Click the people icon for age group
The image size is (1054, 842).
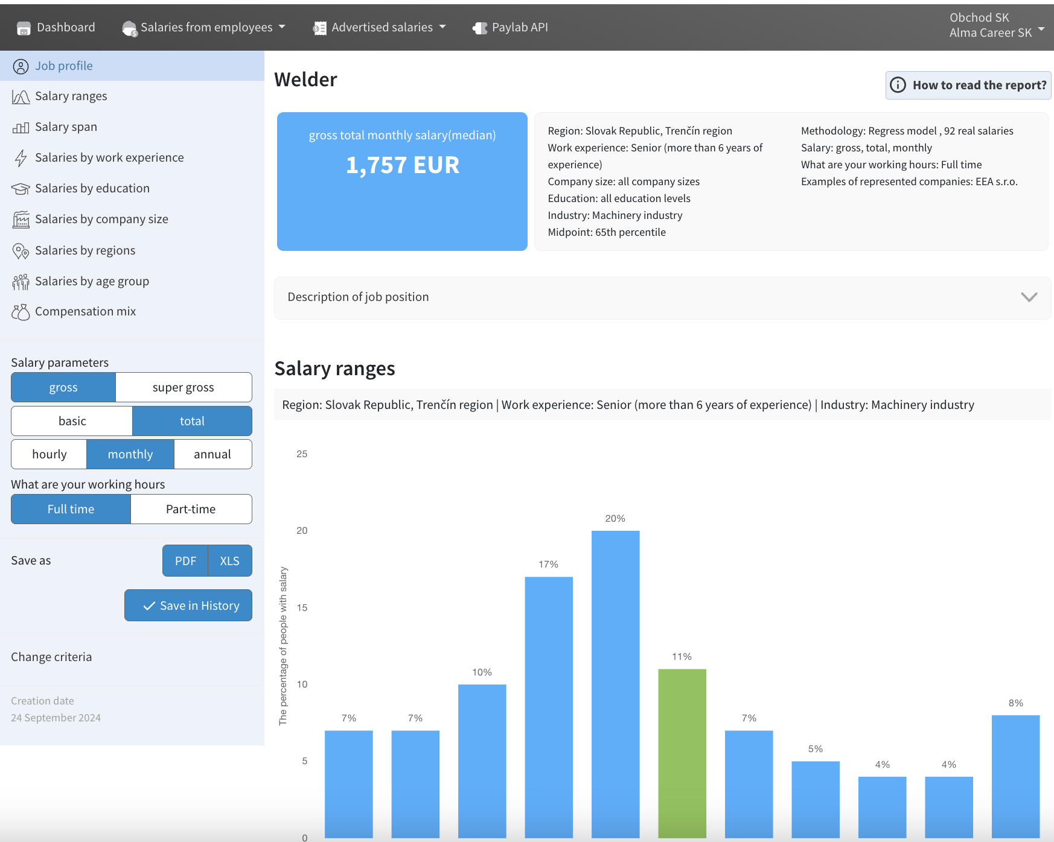(x=21, y=282)
